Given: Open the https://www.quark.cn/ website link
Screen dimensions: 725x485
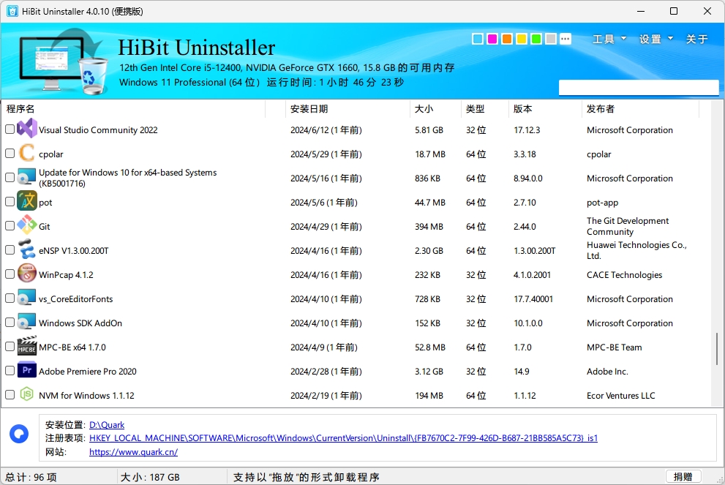Looking at the screenshot, I should tap(133, 451).
